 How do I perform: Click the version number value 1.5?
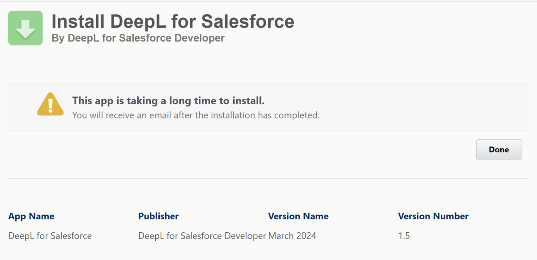click(x=404, y=236)
